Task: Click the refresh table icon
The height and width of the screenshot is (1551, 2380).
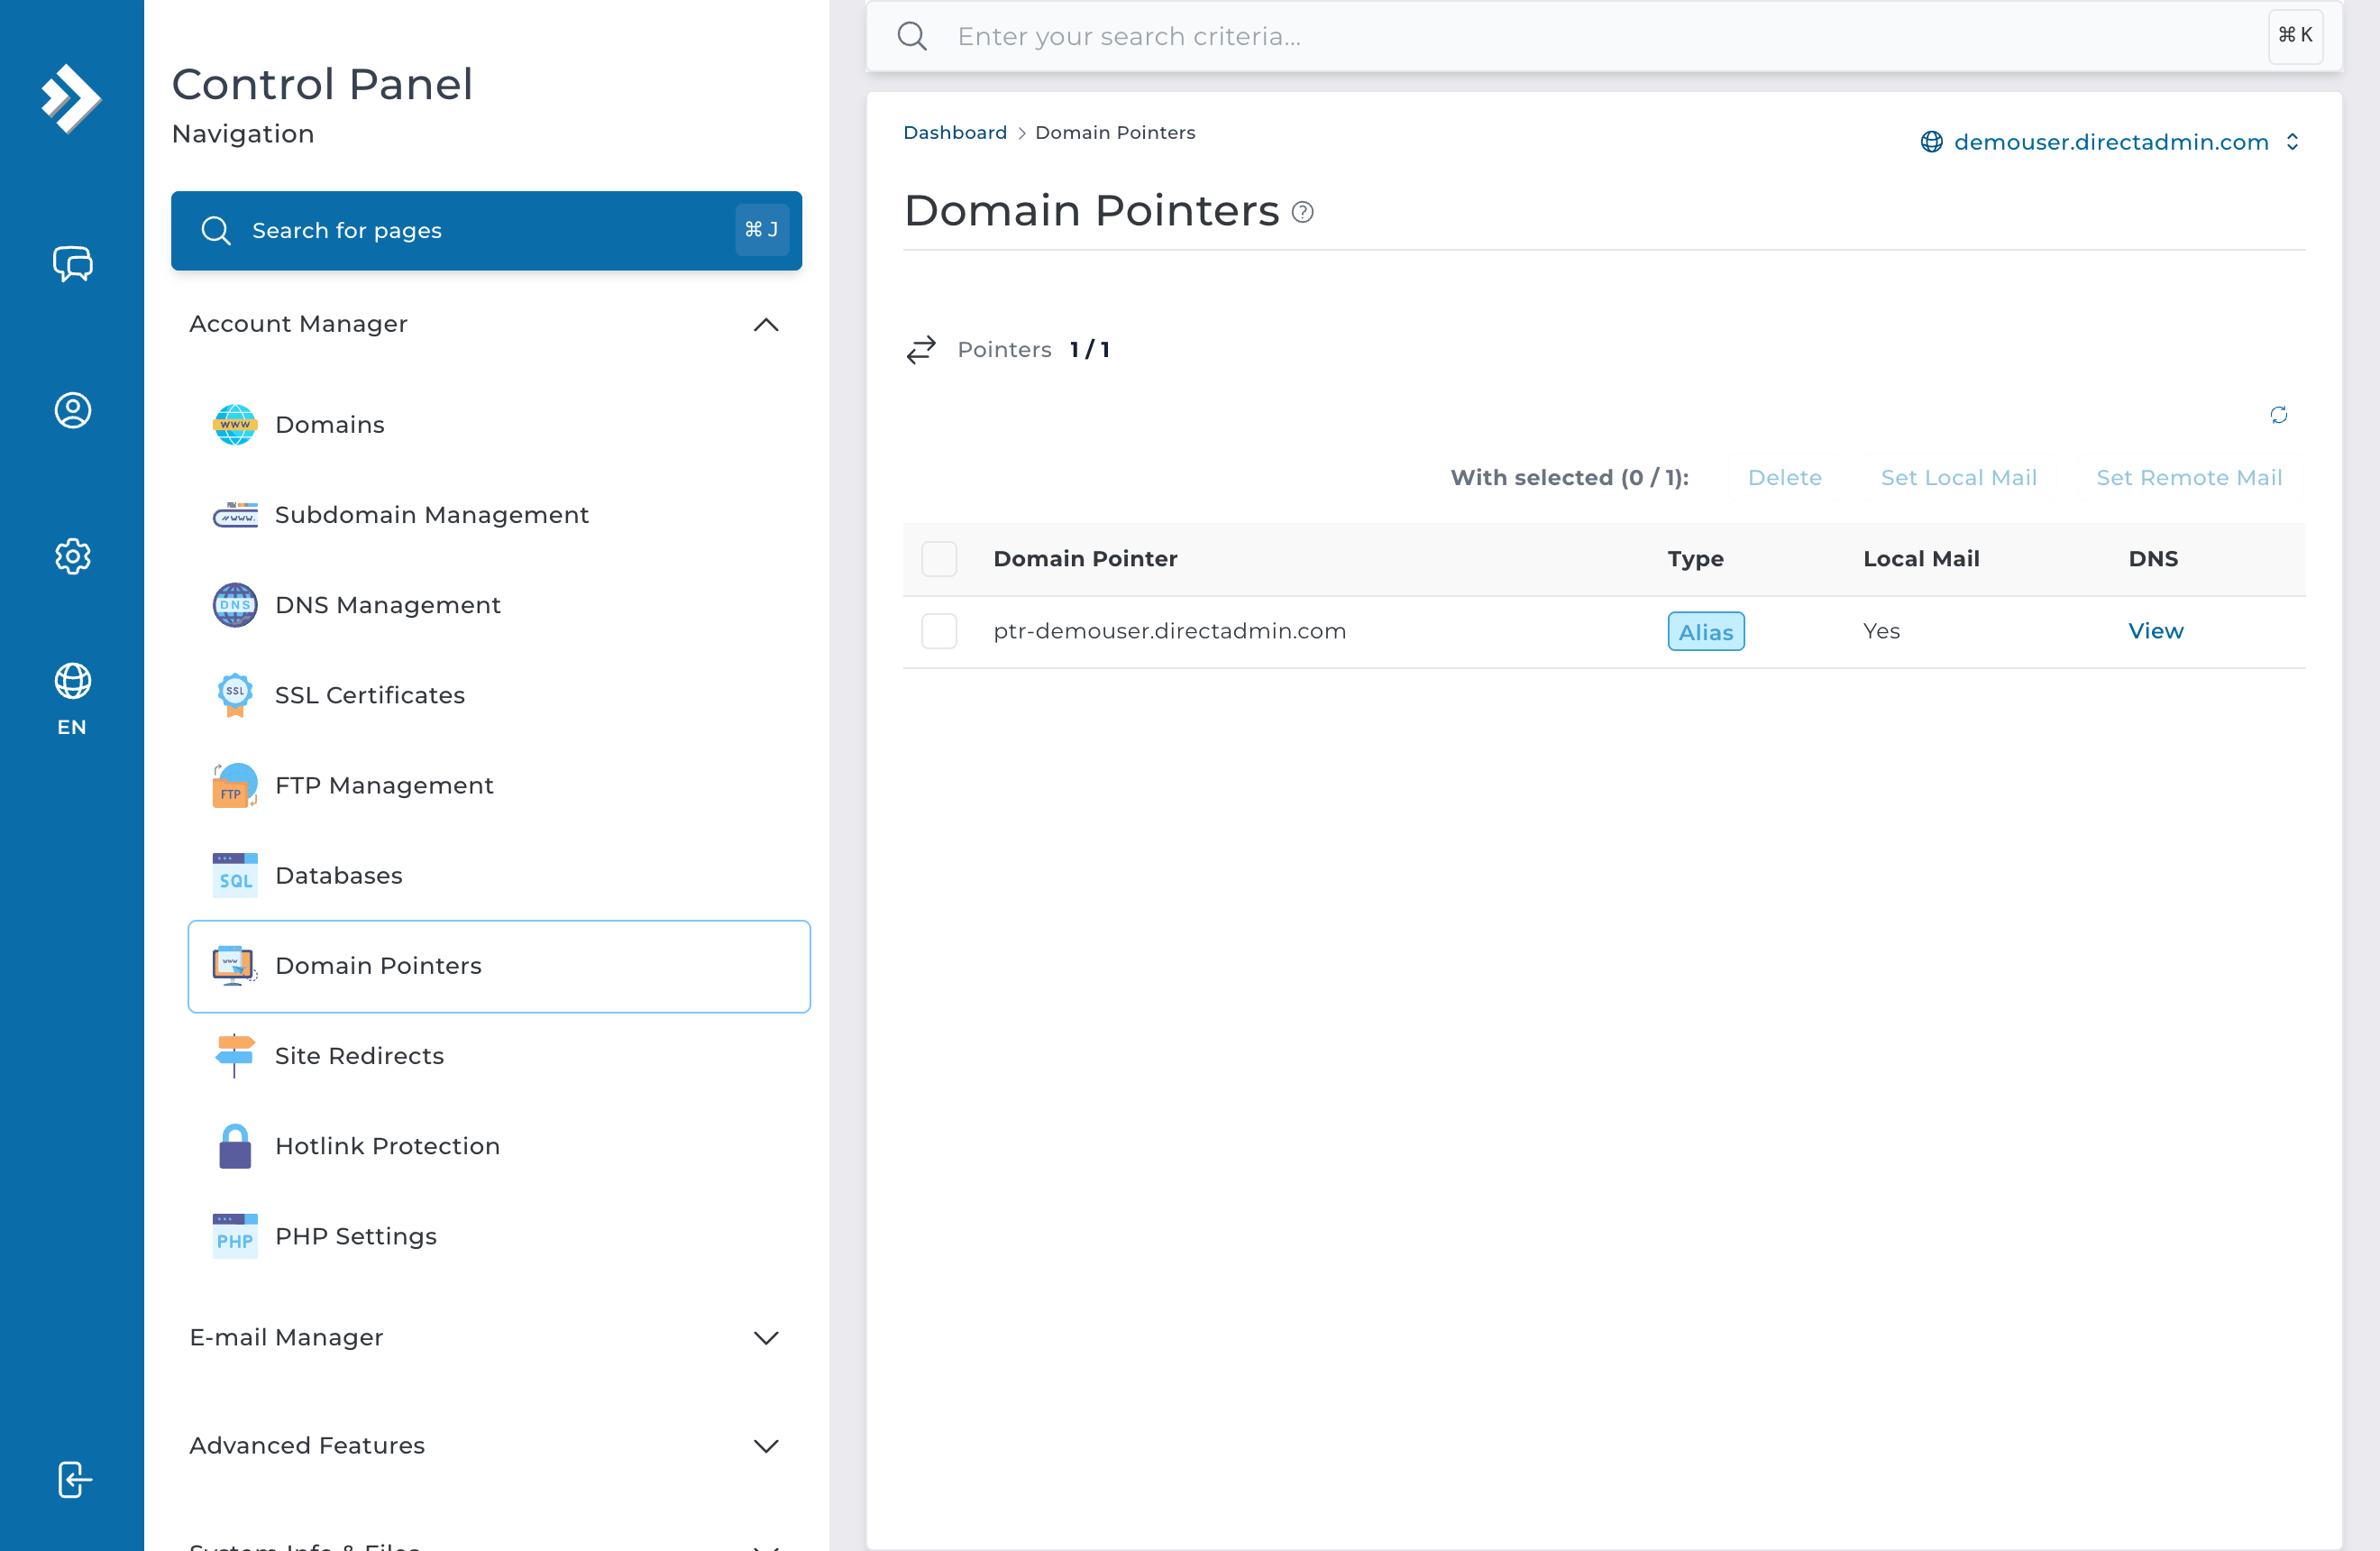Action: [2278, 415]
